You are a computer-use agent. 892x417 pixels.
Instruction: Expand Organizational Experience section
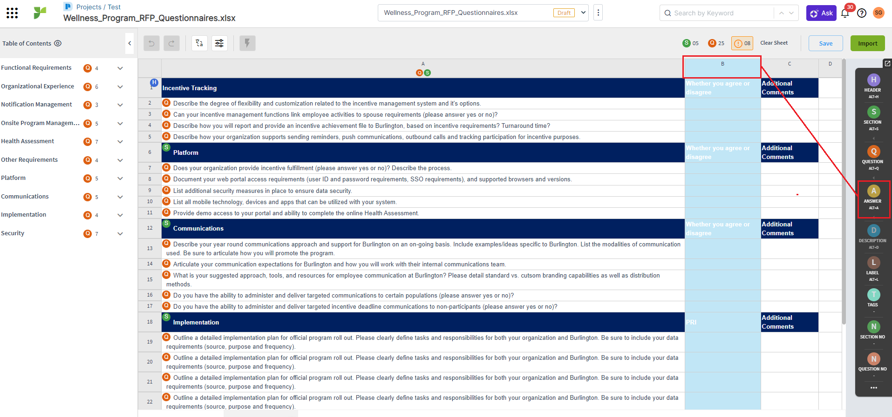[120, 86]
